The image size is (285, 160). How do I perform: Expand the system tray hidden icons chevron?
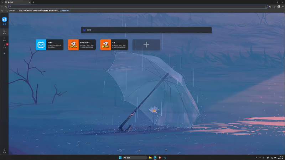(x=256, y=158)
